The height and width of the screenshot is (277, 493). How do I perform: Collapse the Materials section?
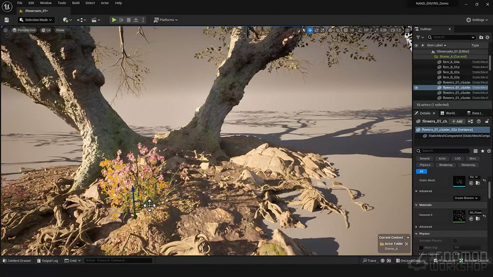coord(416,205)
